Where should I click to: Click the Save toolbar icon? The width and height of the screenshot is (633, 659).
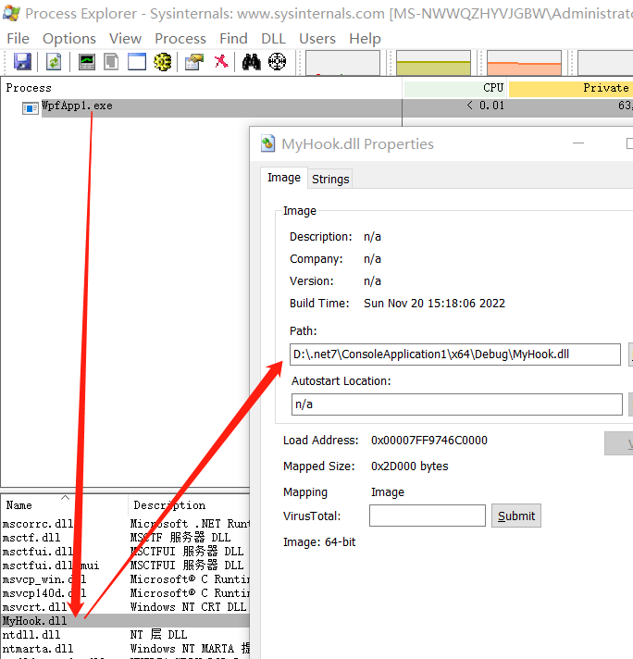23,62
